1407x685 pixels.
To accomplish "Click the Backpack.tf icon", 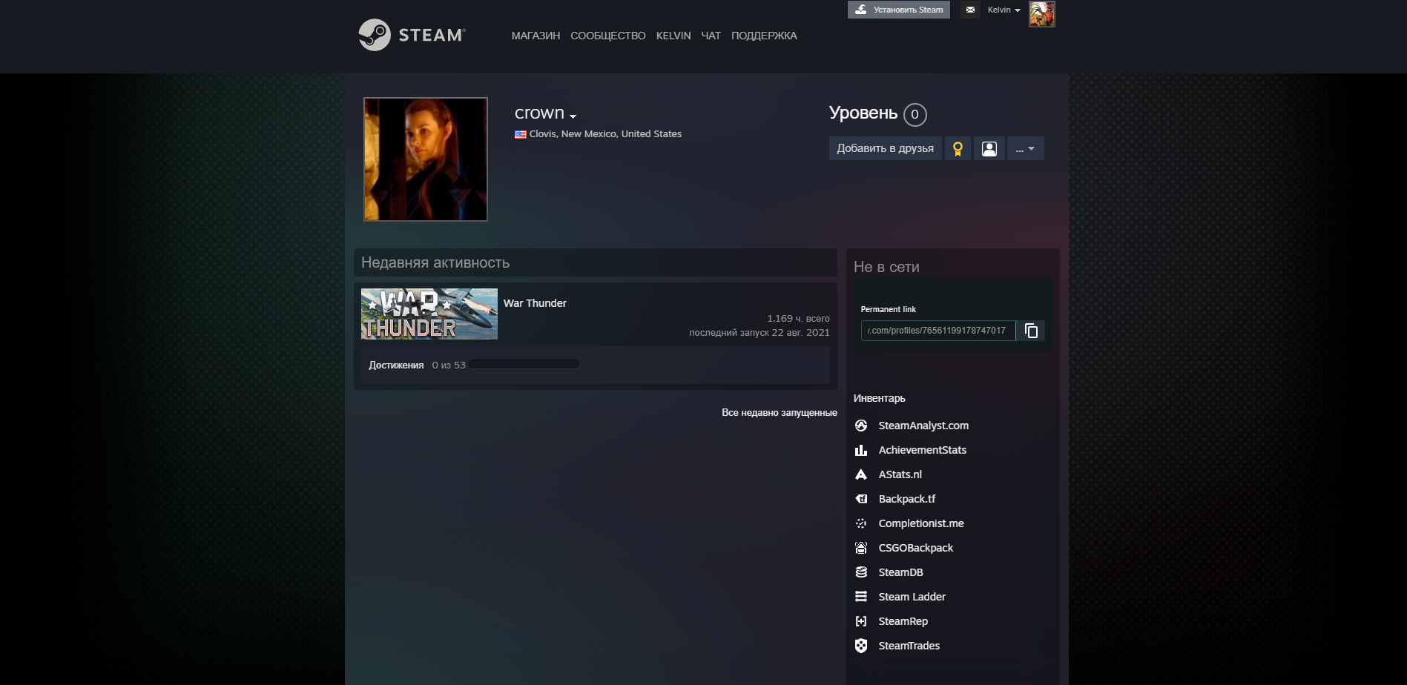I will click(x=861, y=499).
